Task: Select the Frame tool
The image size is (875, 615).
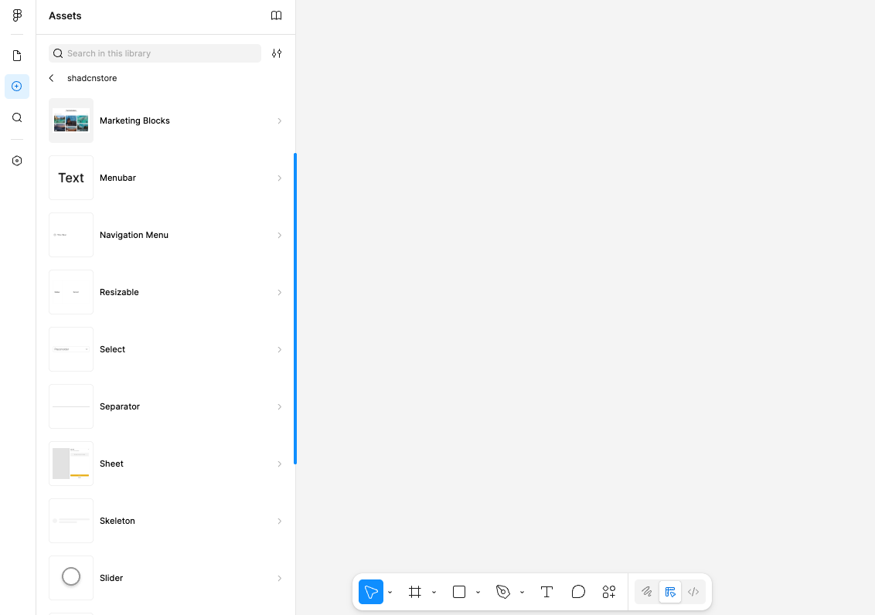Action: point(414,592)
